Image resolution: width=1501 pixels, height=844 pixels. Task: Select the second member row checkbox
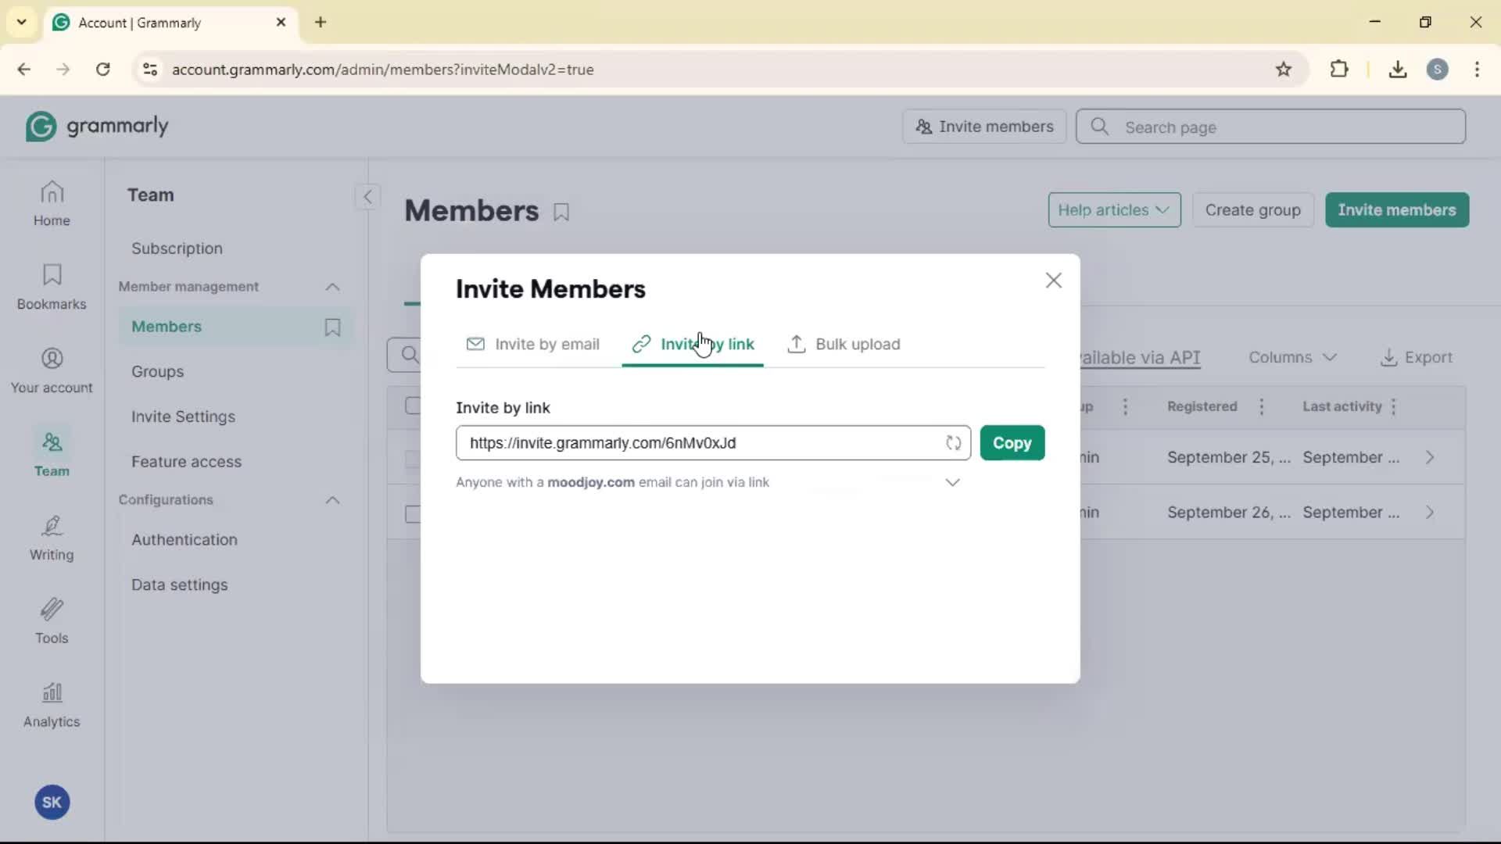(413, 513)
